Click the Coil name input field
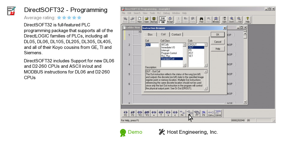 point(152,45)
